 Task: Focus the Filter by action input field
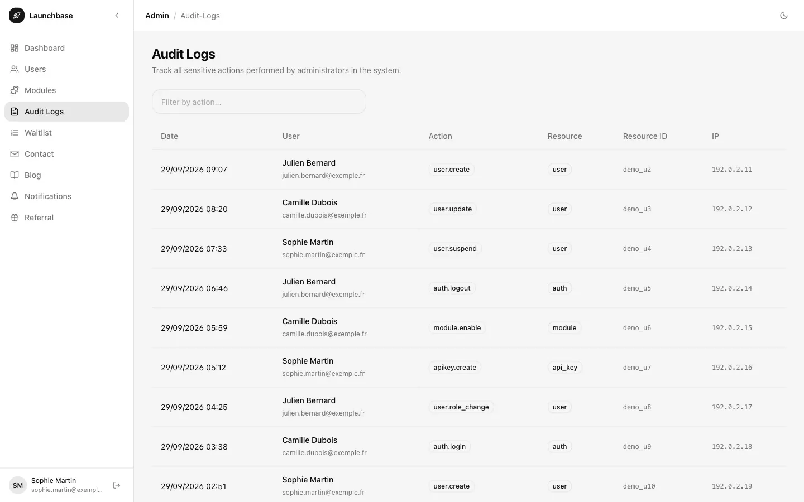pyautogui.click(x=259, y=102)
